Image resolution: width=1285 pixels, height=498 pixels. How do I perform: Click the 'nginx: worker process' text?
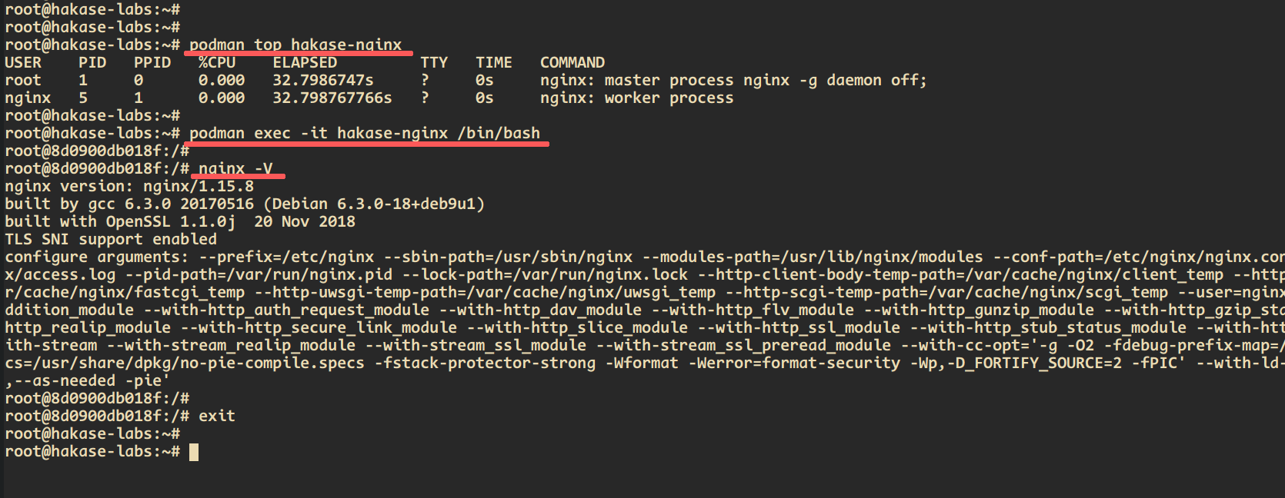[637, 98]
